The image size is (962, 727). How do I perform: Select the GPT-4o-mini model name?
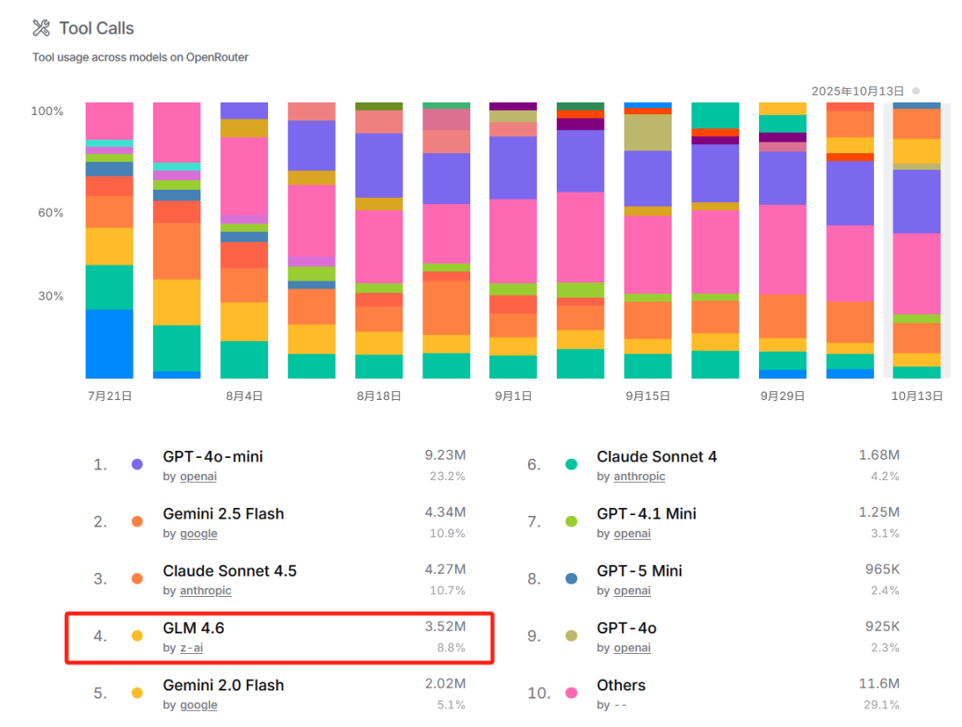point(213,456)
